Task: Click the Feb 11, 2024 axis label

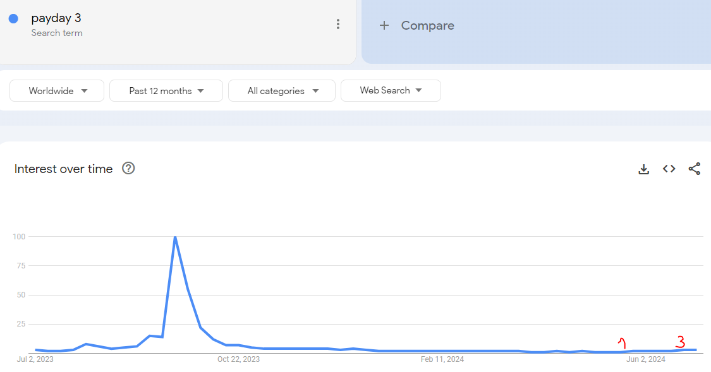Action: tap(442, 359)
